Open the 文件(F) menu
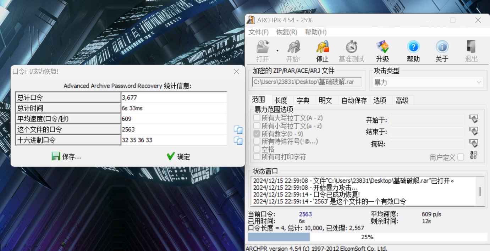490x251 pixels. (259, 32)
